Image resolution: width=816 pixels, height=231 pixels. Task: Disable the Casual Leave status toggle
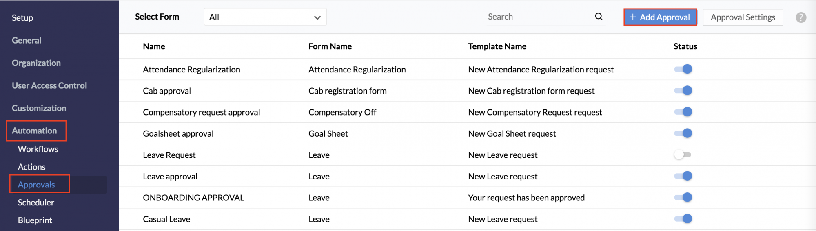[x=683, y=219]
